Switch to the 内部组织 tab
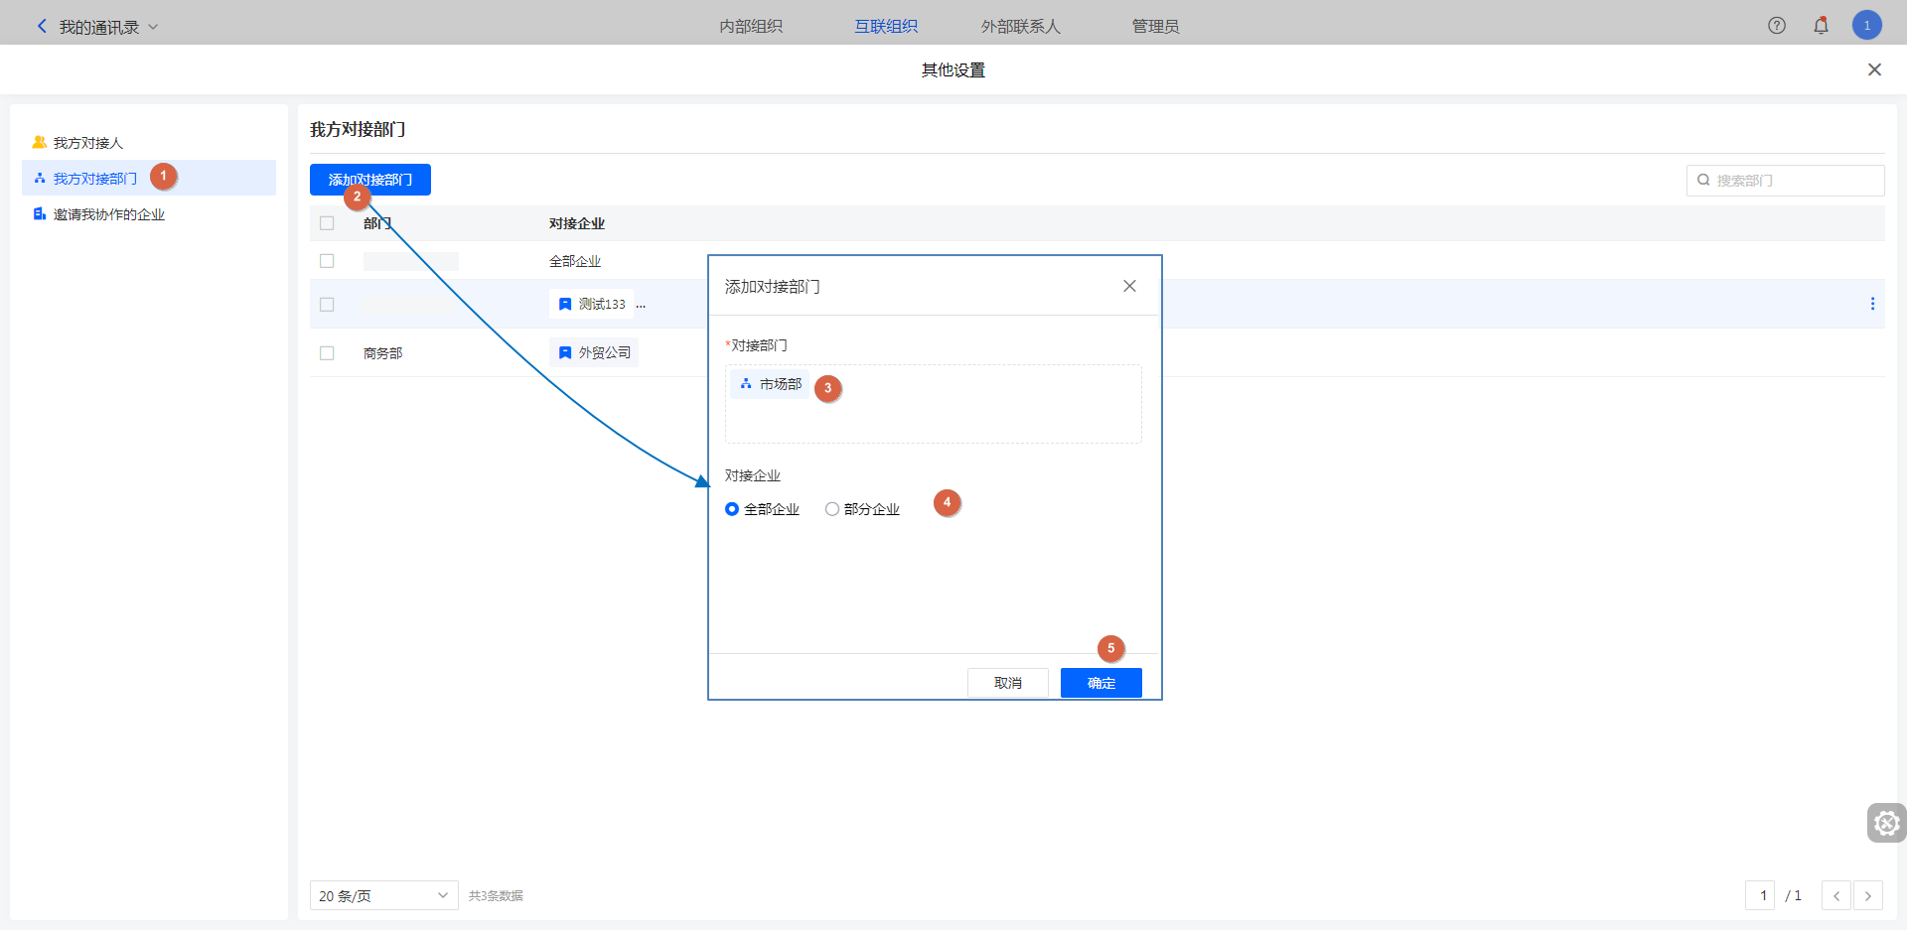 (x=751, y=27)
